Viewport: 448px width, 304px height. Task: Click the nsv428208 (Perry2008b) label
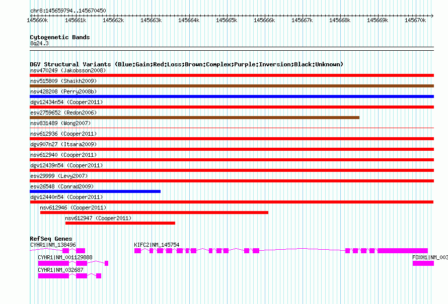click(x=63, y=91)
